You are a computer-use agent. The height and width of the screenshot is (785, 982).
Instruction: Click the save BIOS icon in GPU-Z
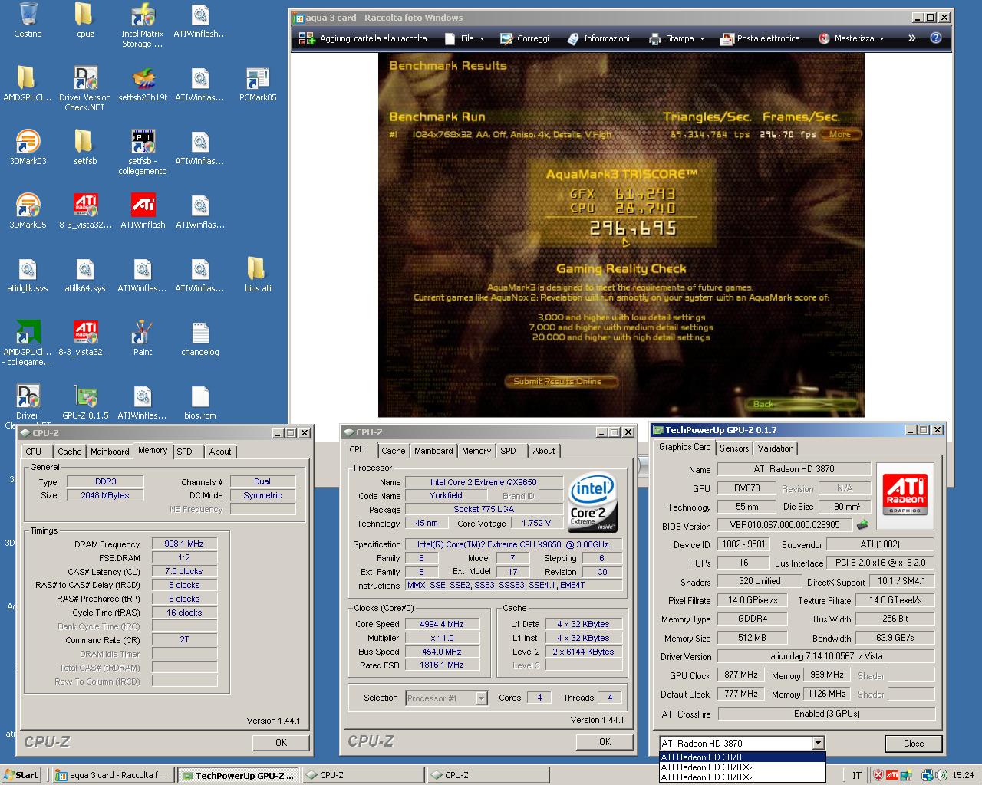(x=862, y=525)
